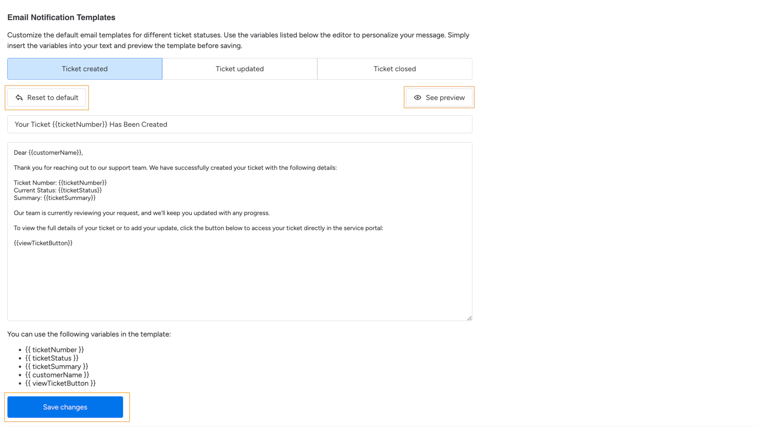Click the ticketNumber variable in the list
The width and height of the screenshot is (759, 428).
point(55,350)
